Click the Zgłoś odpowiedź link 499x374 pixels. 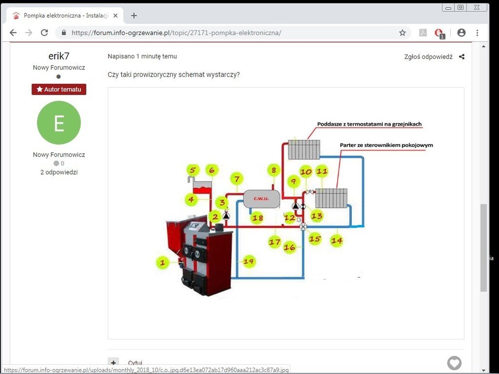[428, 57]
